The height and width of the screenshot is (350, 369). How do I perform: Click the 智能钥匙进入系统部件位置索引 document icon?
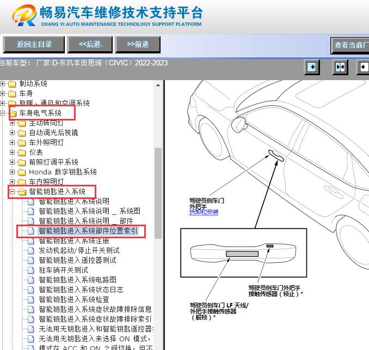(31, 231)
